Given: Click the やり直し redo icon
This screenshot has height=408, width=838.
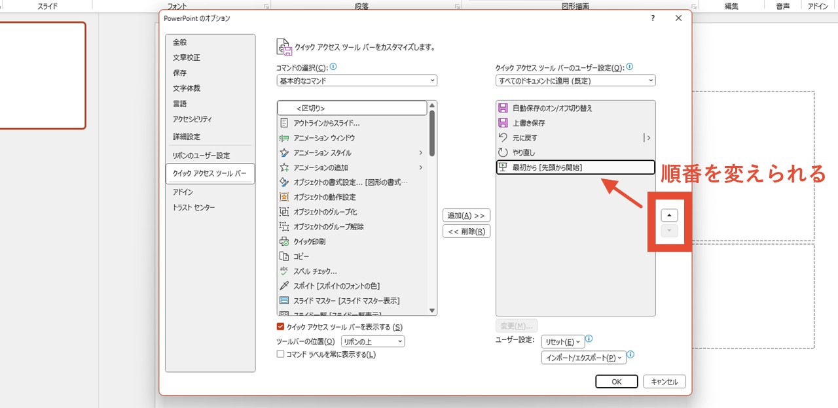Looking at the screenshot, I should (x=503, y=152).
